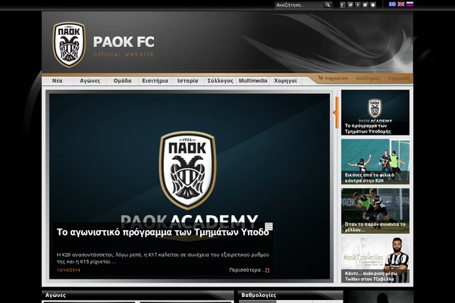Click the Περισσότερα read-more link
The width and height of the screenshot is (455, 303).
[x=245, y=270]
